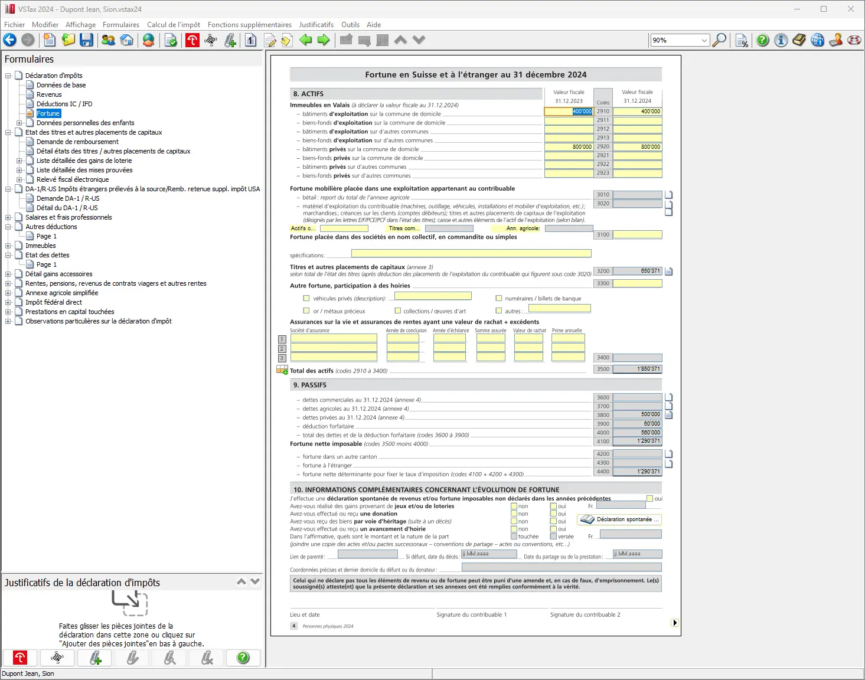Tick the 'or / métaux précieux' checkbox
Screen dimensions: 865x680
[306, 311]
